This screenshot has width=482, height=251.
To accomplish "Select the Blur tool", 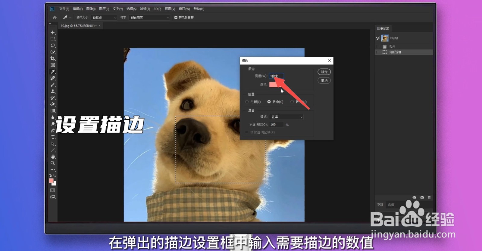I will pos(53,117).
